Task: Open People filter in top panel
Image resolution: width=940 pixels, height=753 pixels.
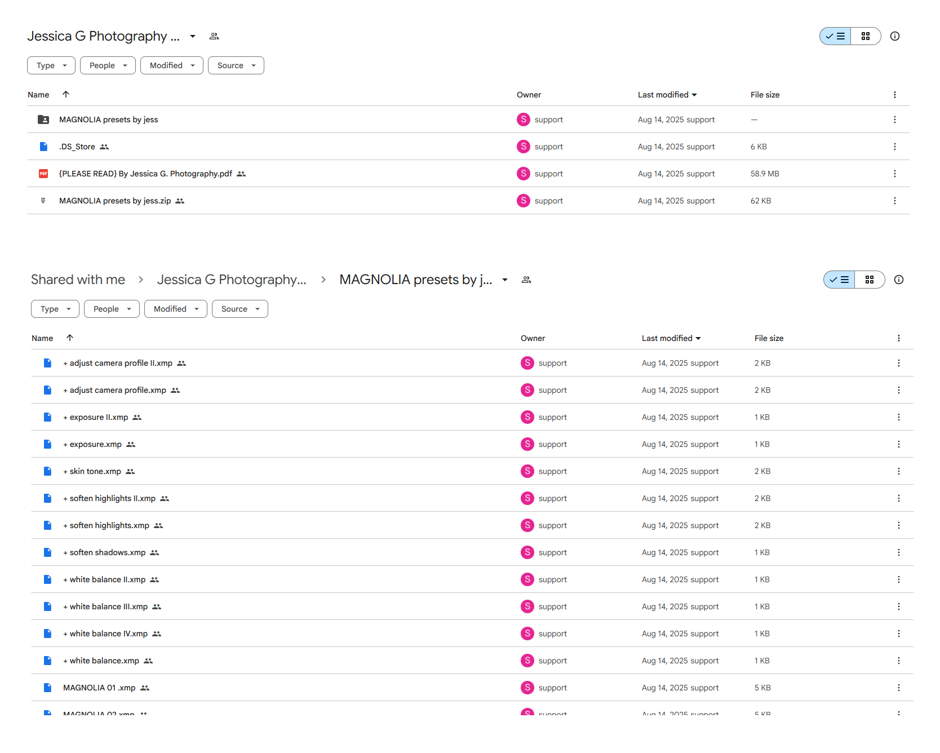Action: point(108,65)
